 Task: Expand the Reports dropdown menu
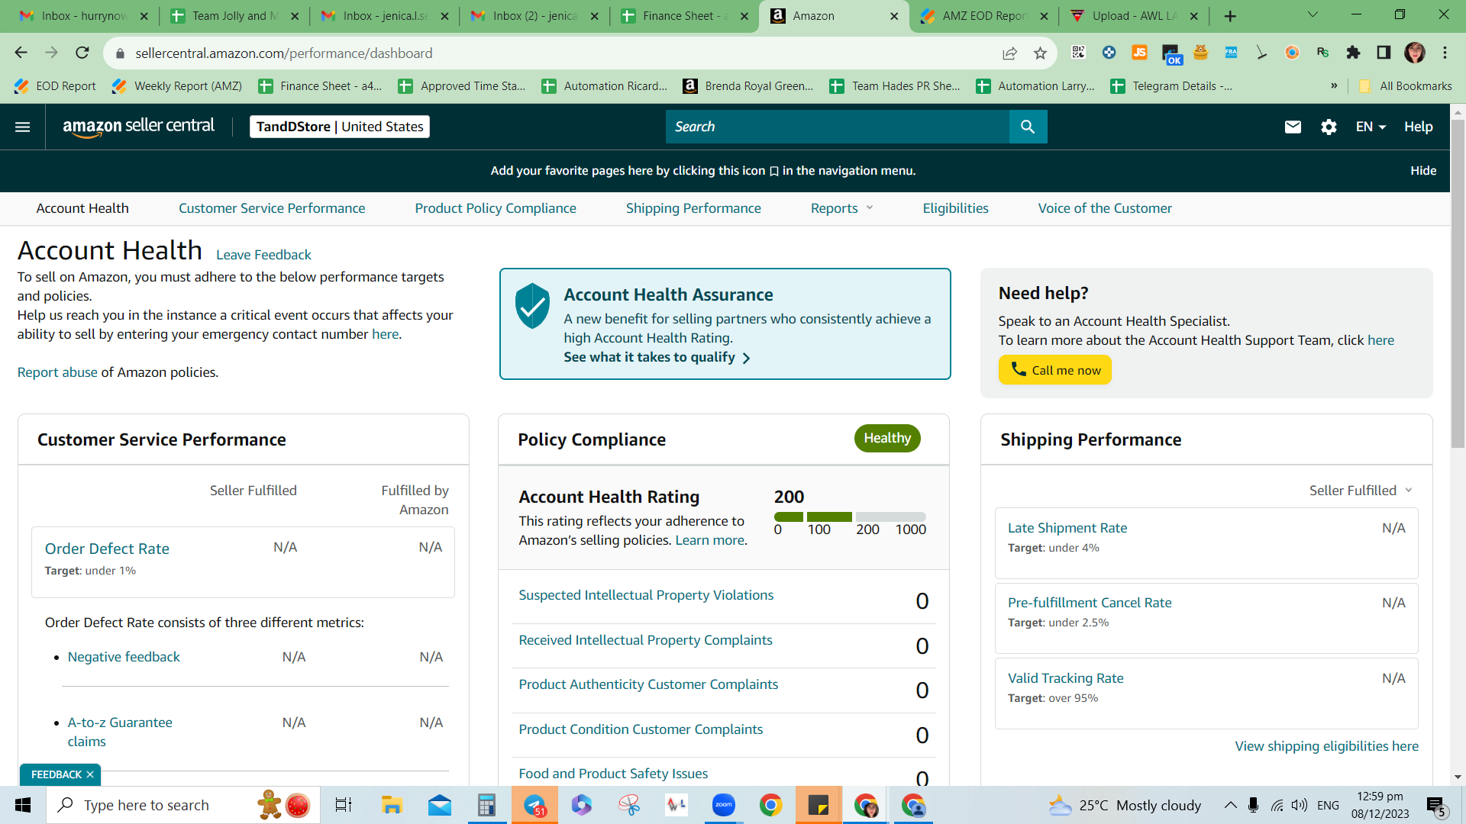tap(841, 208)
